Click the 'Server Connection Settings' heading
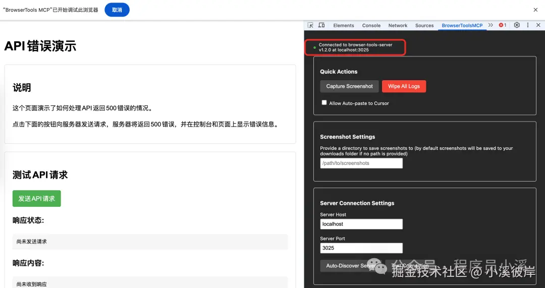This screenshot has width=545, height=288. pyautogui.click(x=357, y=203)
